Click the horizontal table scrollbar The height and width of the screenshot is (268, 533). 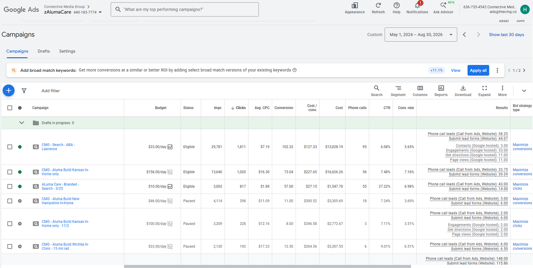pyautogui.click(x=267, y=266)
